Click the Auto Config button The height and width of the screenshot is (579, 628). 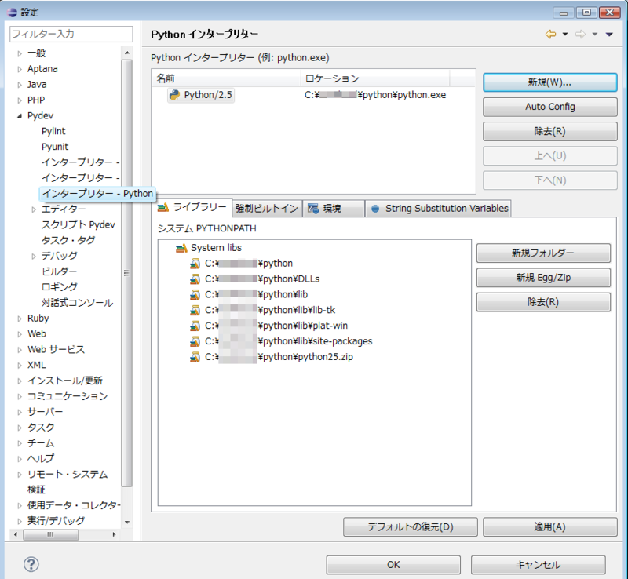[550, 107]
